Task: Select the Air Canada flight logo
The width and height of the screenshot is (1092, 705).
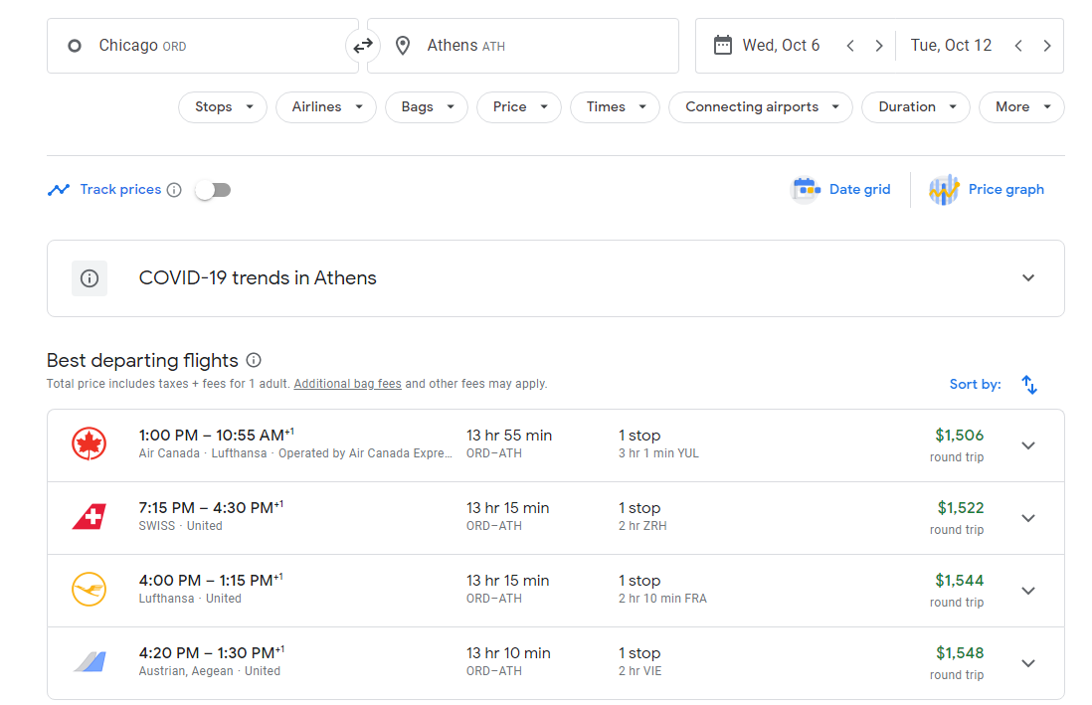Action: [90, 444]
